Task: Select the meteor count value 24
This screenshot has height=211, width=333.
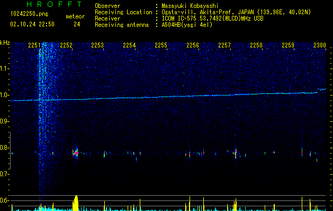Action: click(x=77, y=24)
